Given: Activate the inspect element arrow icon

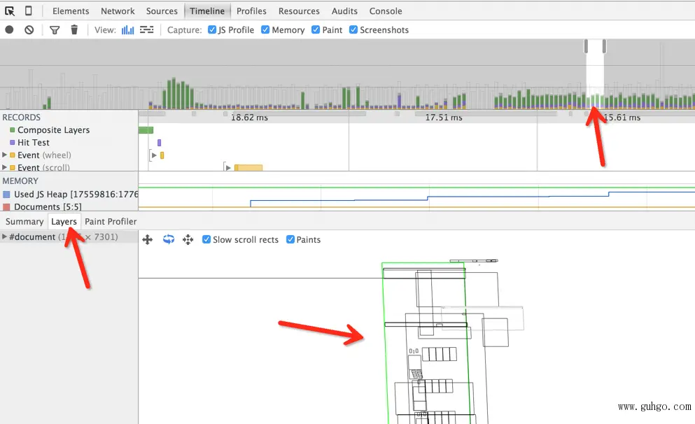Looking at the screenshot, I should 10,10.
